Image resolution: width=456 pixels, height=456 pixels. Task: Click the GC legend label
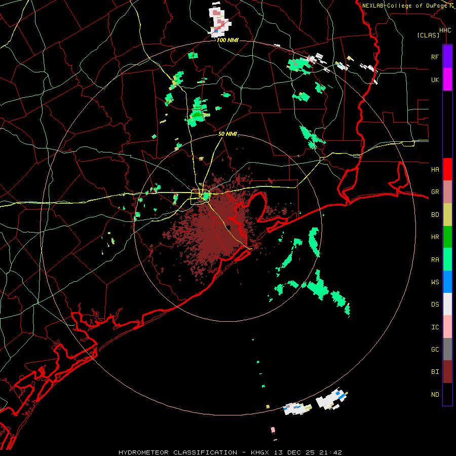(435, 350)
